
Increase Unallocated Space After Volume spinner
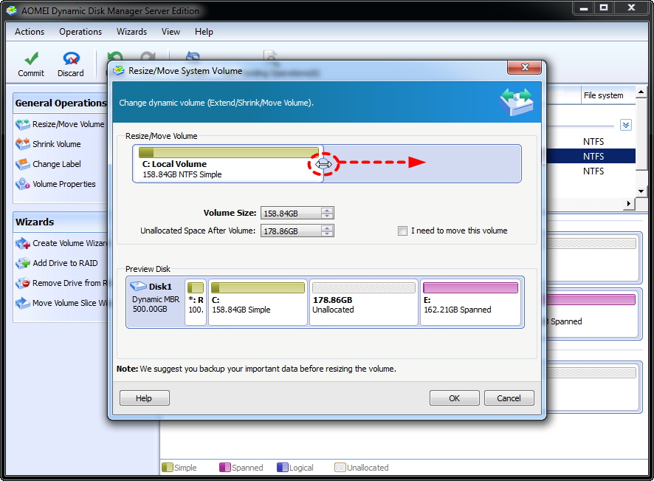coord(328,228)
